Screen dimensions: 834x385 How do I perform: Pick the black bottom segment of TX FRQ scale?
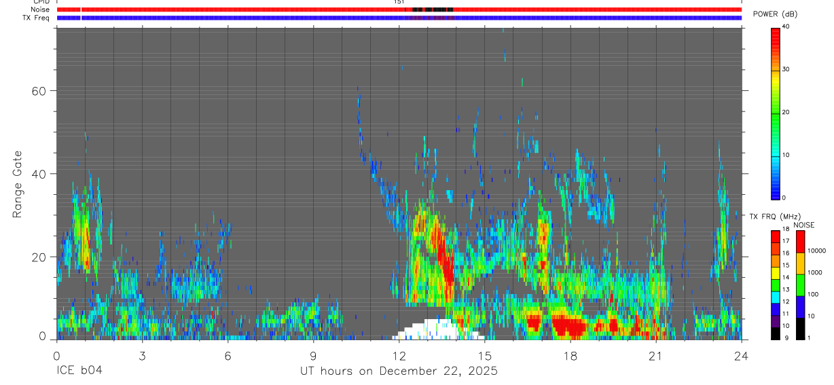pos(776,333)
